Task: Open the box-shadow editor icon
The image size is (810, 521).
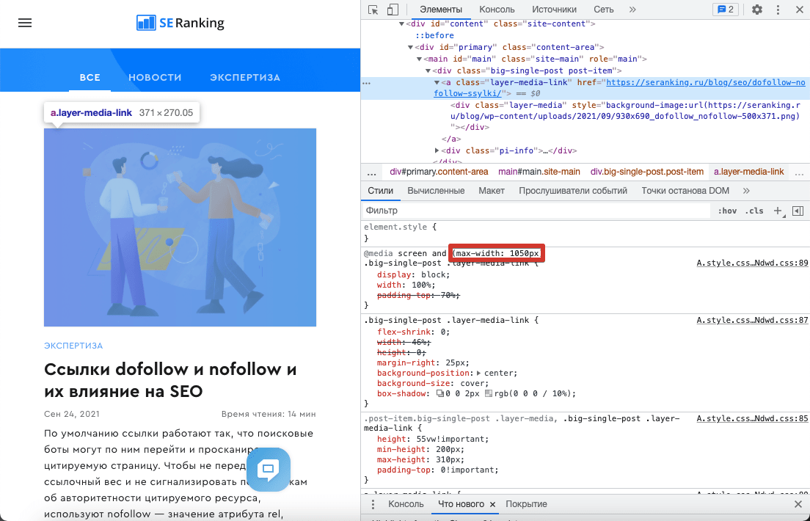Action: click(x=440, y=394)
